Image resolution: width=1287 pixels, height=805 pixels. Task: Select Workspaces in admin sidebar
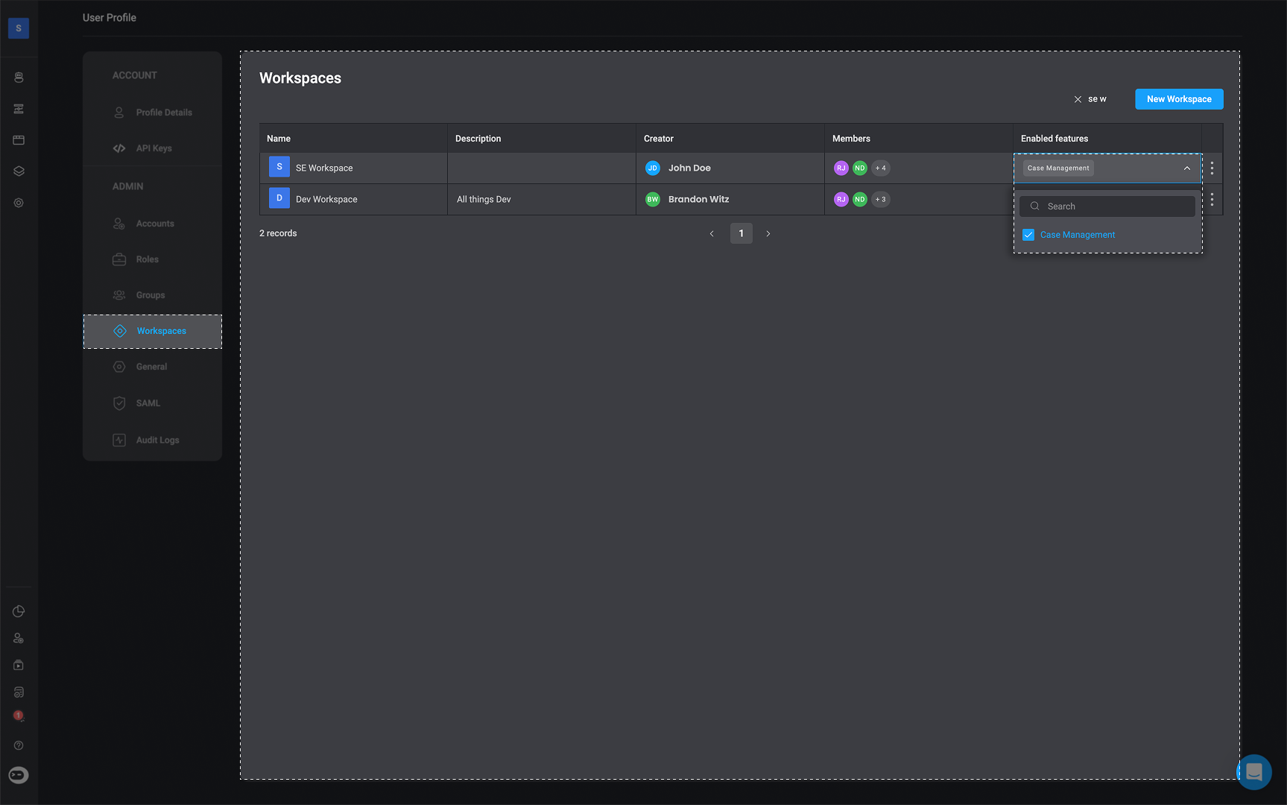[x=153, y=331]
